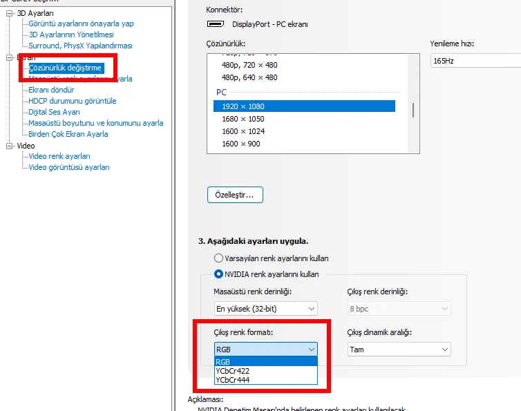Choose YCbCr422 from the format list

coord(266,371)
